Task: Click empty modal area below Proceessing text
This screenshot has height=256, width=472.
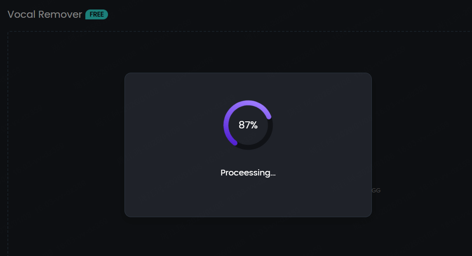Action: 248,198
